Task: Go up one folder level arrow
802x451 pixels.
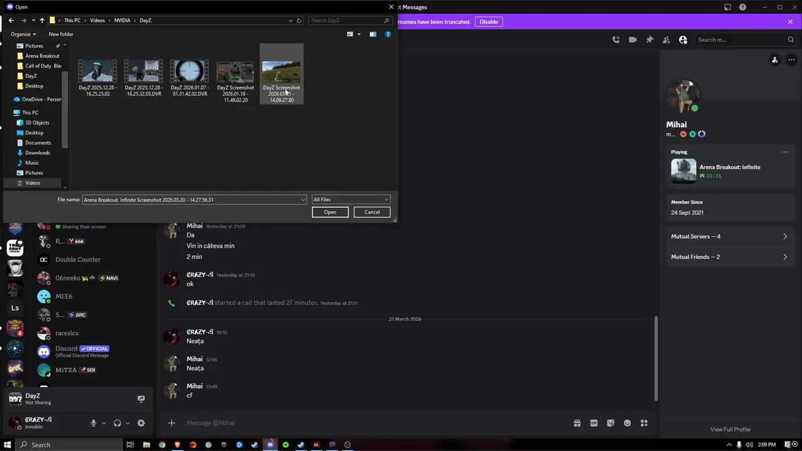Action: 42,20
